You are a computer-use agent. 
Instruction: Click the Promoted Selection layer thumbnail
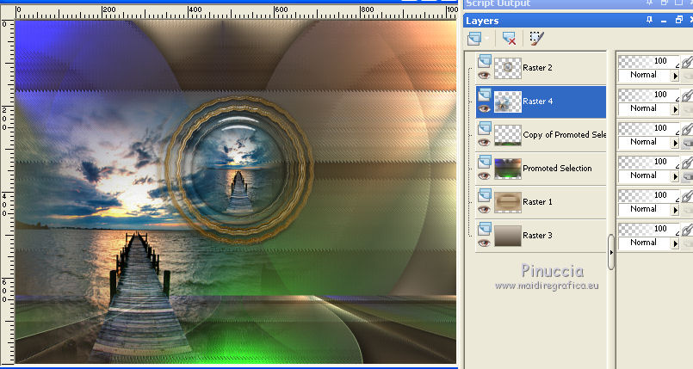tap(507, 169)
